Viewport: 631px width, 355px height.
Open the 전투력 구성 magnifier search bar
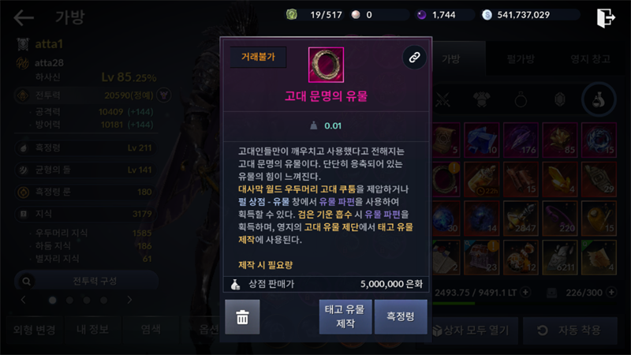pyautogui.click(x=86, y=281)
